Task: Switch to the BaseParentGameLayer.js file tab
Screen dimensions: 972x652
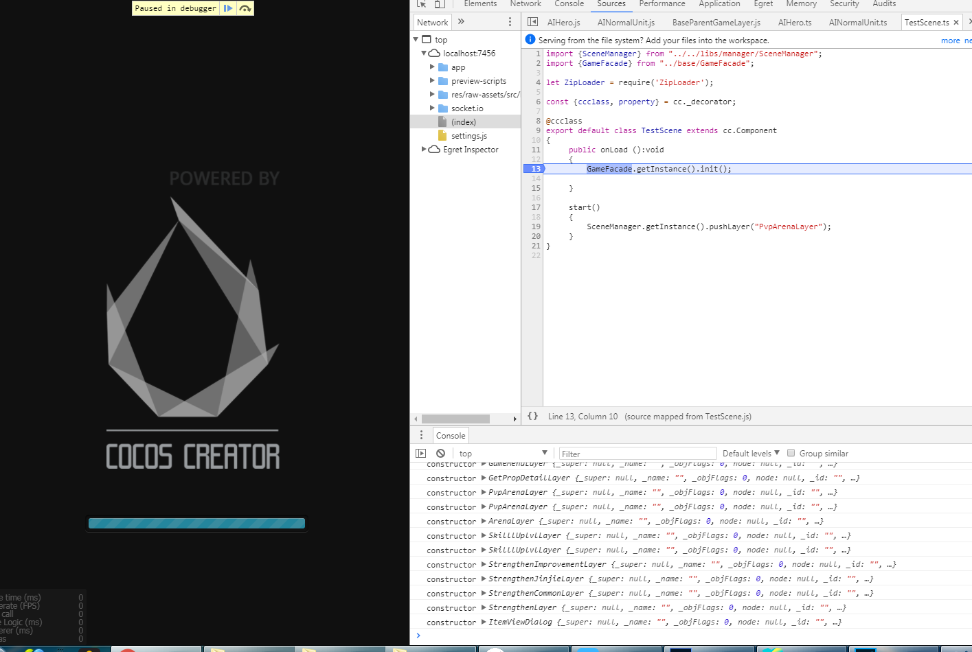Action: 716,23
